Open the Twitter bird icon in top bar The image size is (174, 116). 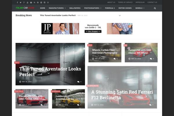pos(21,2)
